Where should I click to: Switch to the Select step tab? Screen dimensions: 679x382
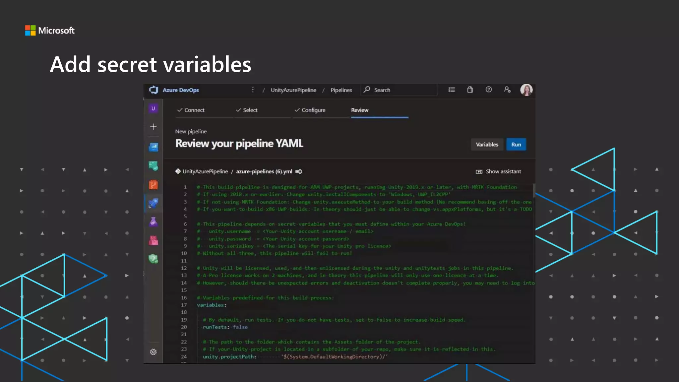pyautogui.click(x=247, y=110)
